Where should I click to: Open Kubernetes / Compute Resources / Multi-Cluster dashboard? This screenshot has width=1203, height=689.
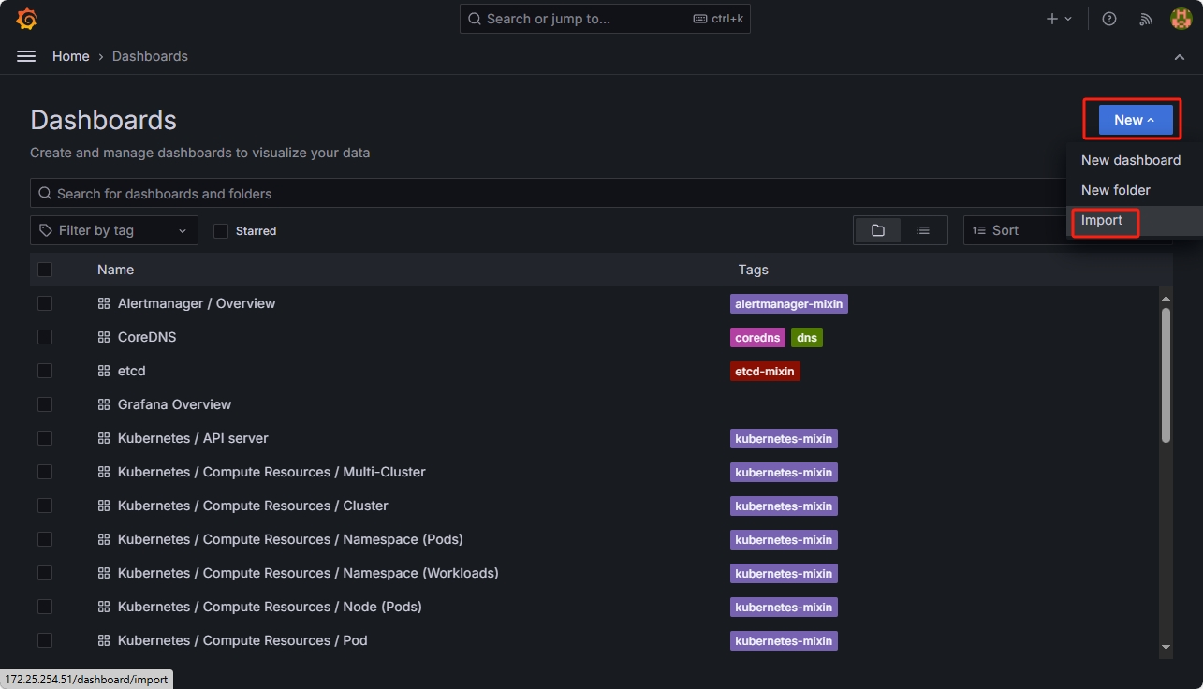(271, 472)
